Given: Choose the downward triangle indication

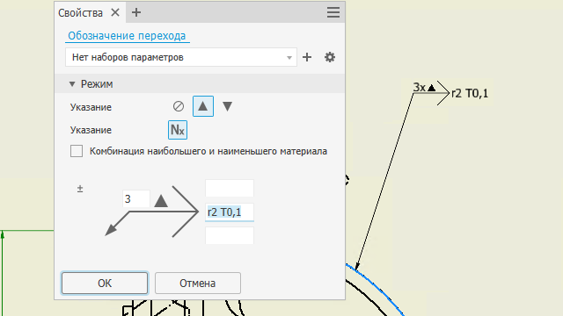Looking at the screenshot, I should 227,106.
